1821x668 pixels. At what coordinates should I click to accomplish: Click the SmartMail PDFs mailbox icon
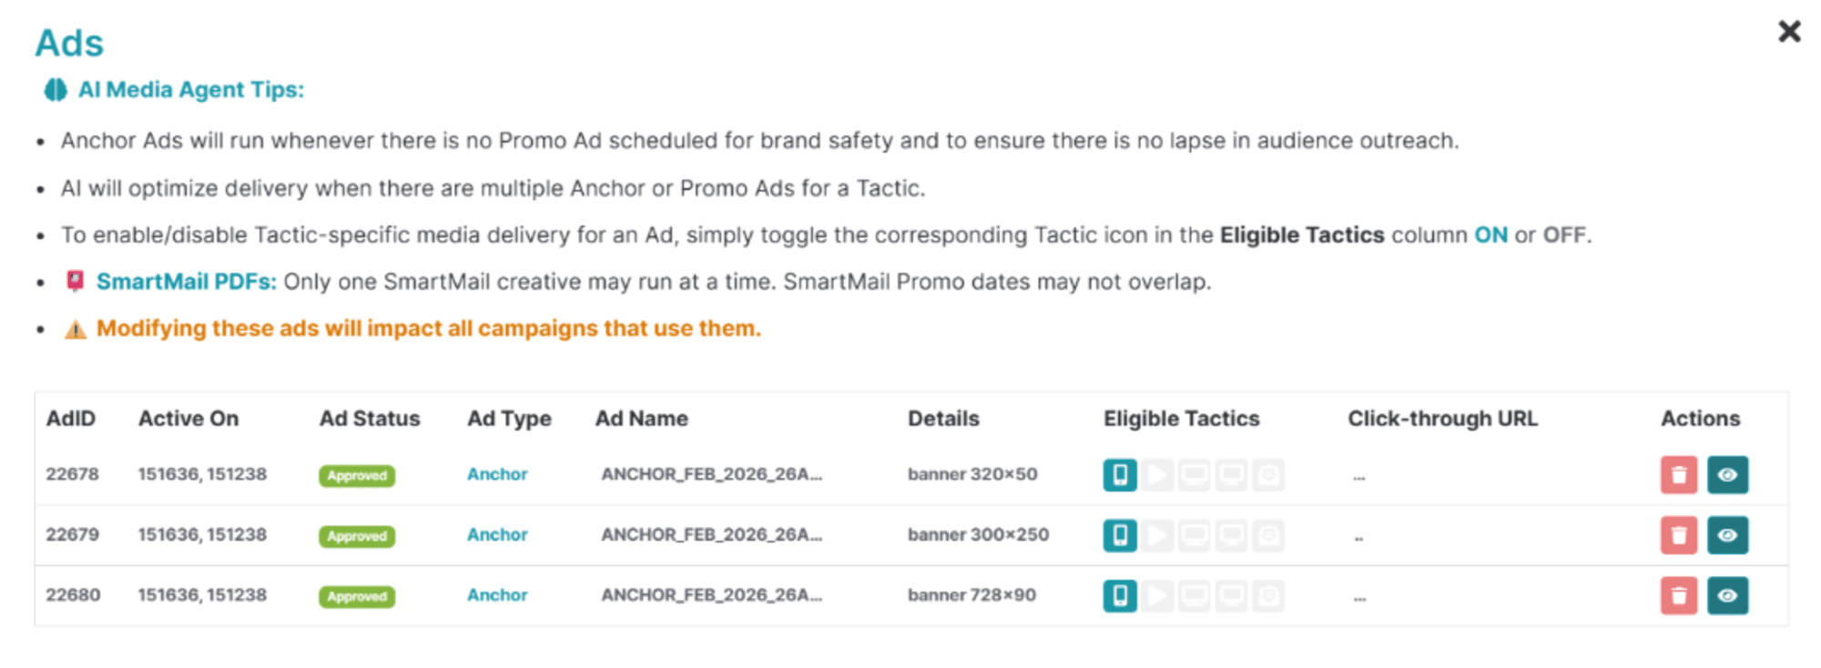point(76,281)
